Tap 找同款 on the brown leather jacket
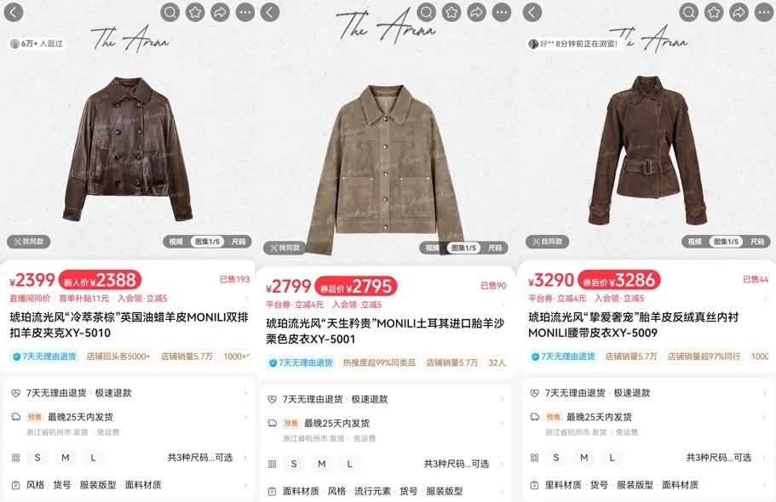The height and width of the screenshot is (502, 776). pos(29,242)
